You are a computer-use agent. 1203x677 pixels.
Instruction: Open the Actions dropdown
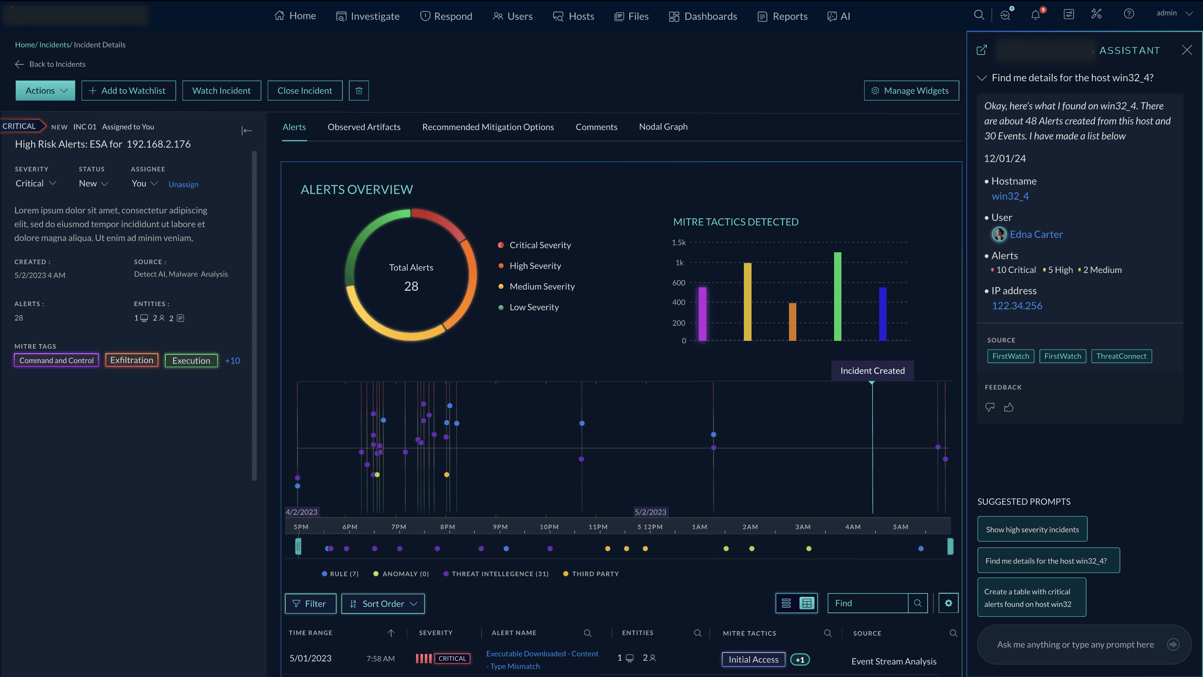click(45, 91)
